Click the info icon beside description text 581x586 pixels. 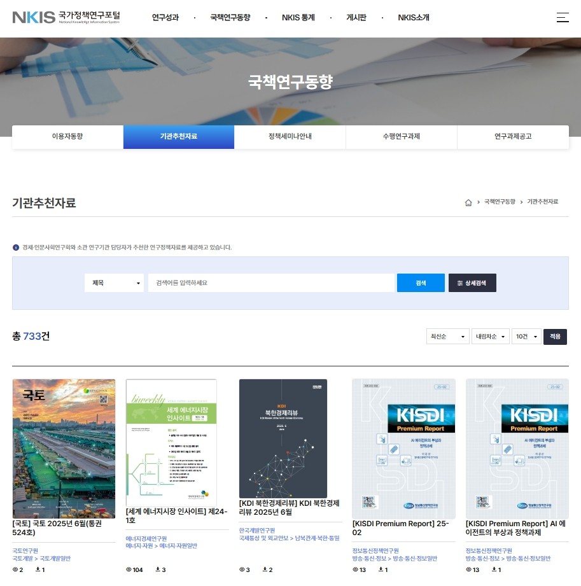(16, 248)
